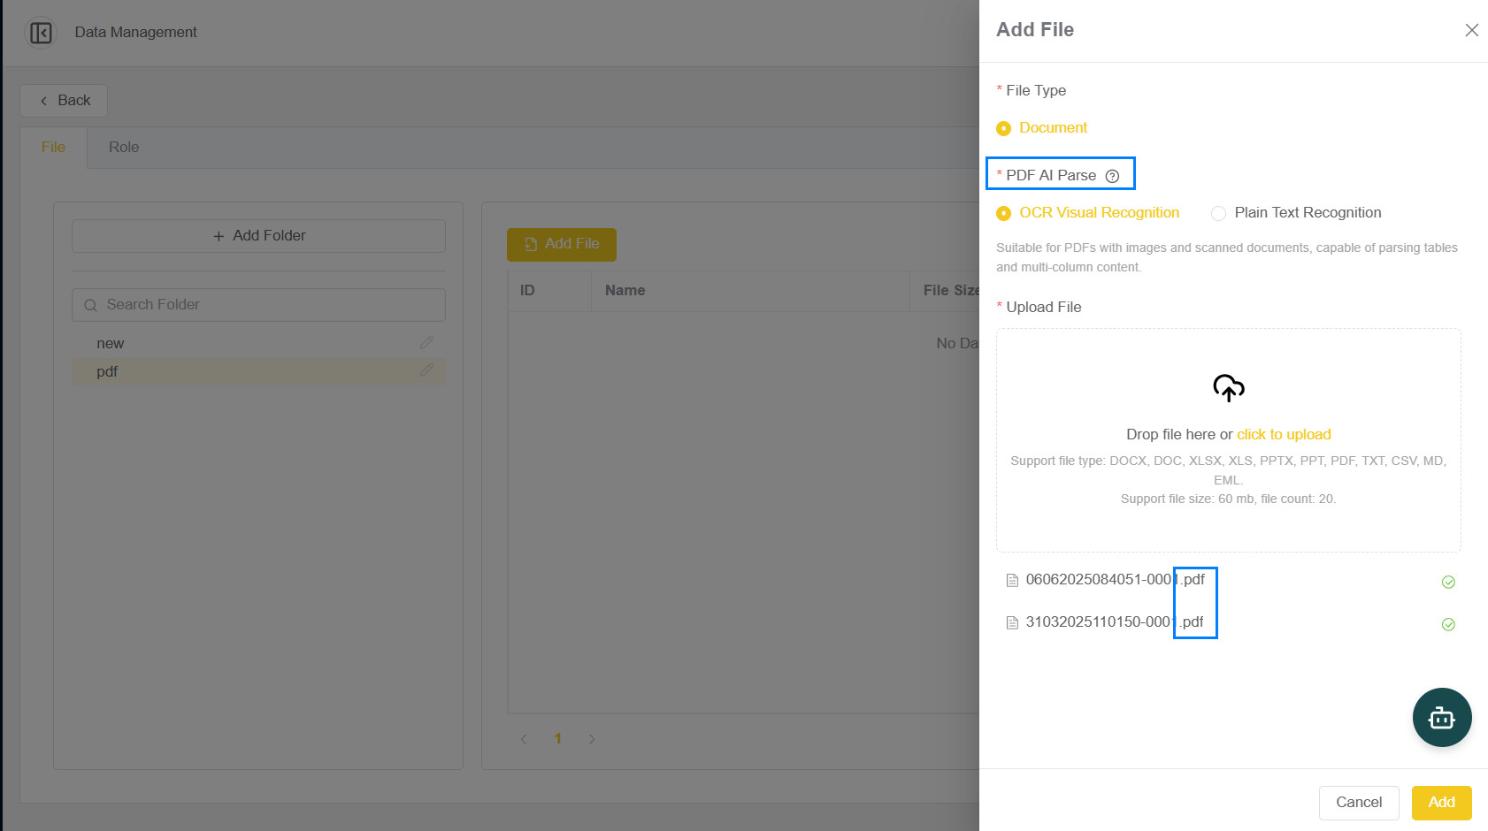
Task: Close the Add File panel
Action: coord(1471,30)
